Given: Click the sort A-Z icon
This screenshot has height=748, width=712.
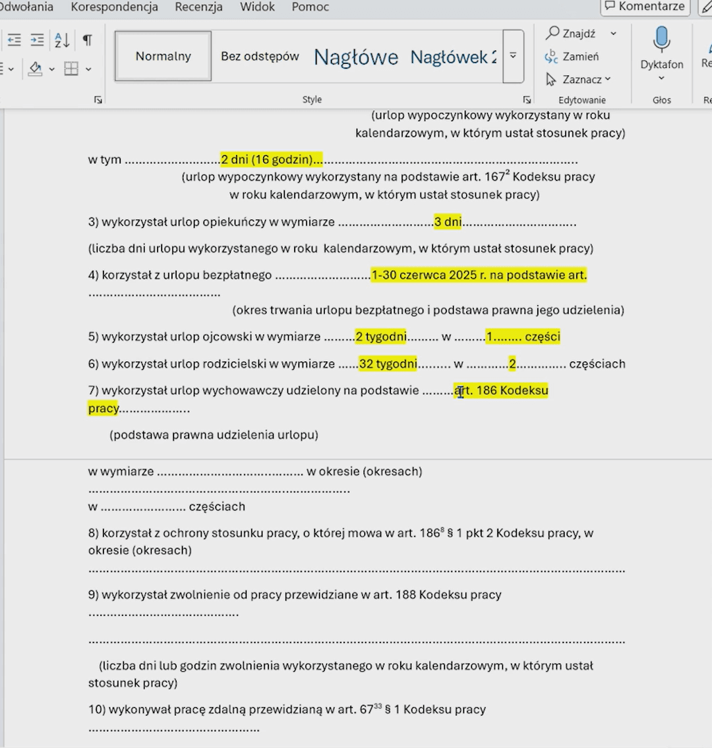Looking at the screenshot, I should [x=62, y=40].
